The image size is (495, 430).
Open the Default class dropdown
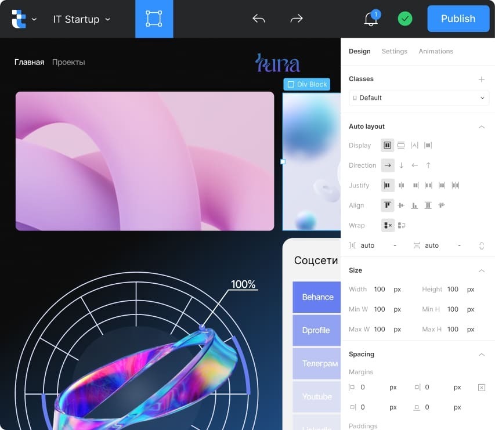[x=419, y=98]
